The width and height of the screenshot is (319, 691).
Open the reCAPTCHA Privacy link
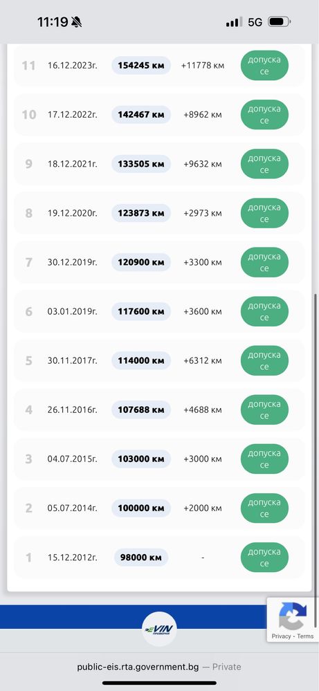[x=281, y=636]
